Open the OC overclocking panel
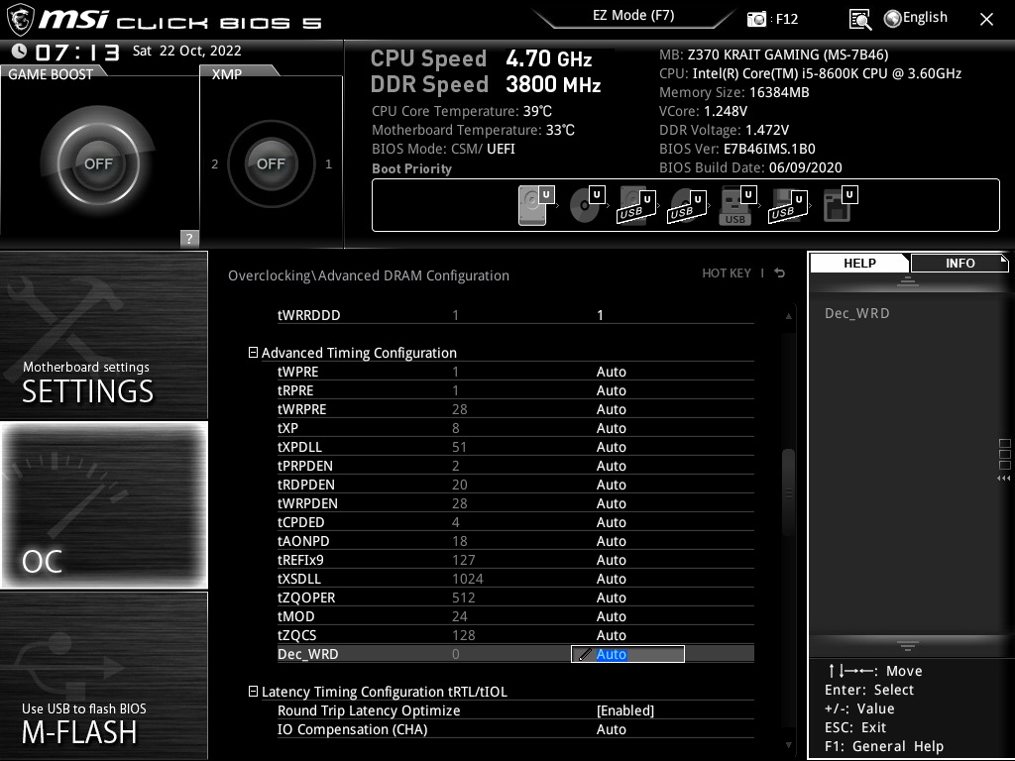 (103, 504)
